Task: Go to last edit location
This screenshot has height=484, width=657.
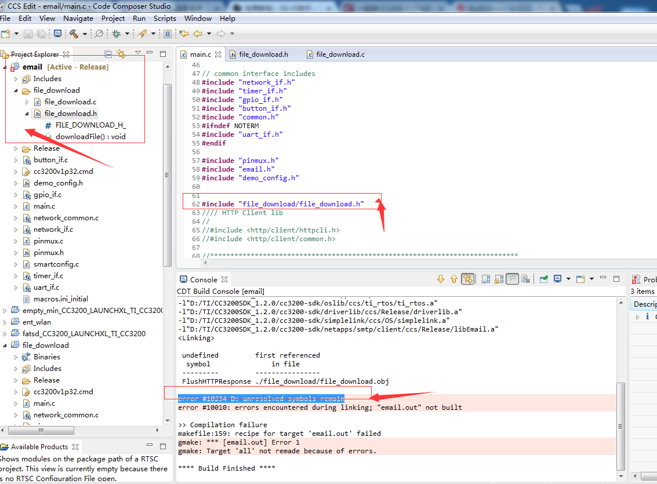Action: [184, 34]
